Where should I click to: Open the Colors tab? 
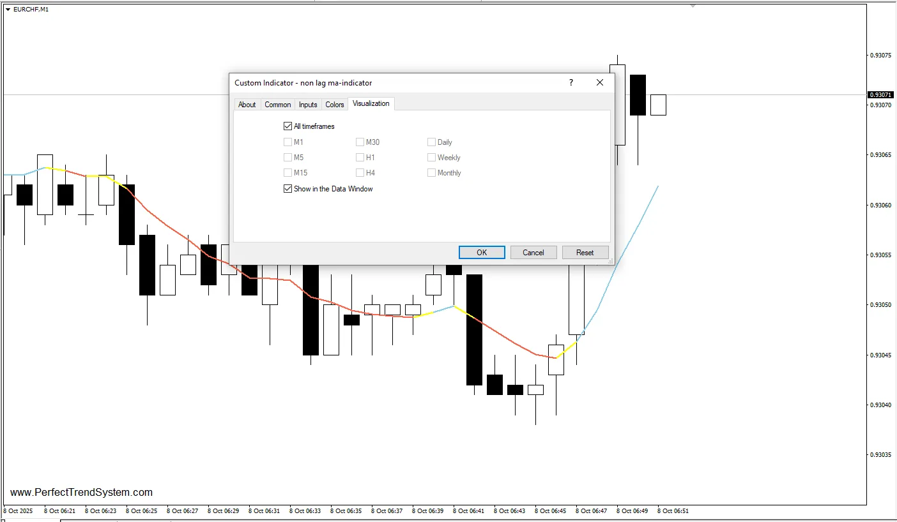(x=335, y=105)
